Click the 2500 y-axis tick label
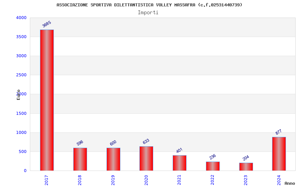Viewport: 299px width, 187px height. coord(21,75)
